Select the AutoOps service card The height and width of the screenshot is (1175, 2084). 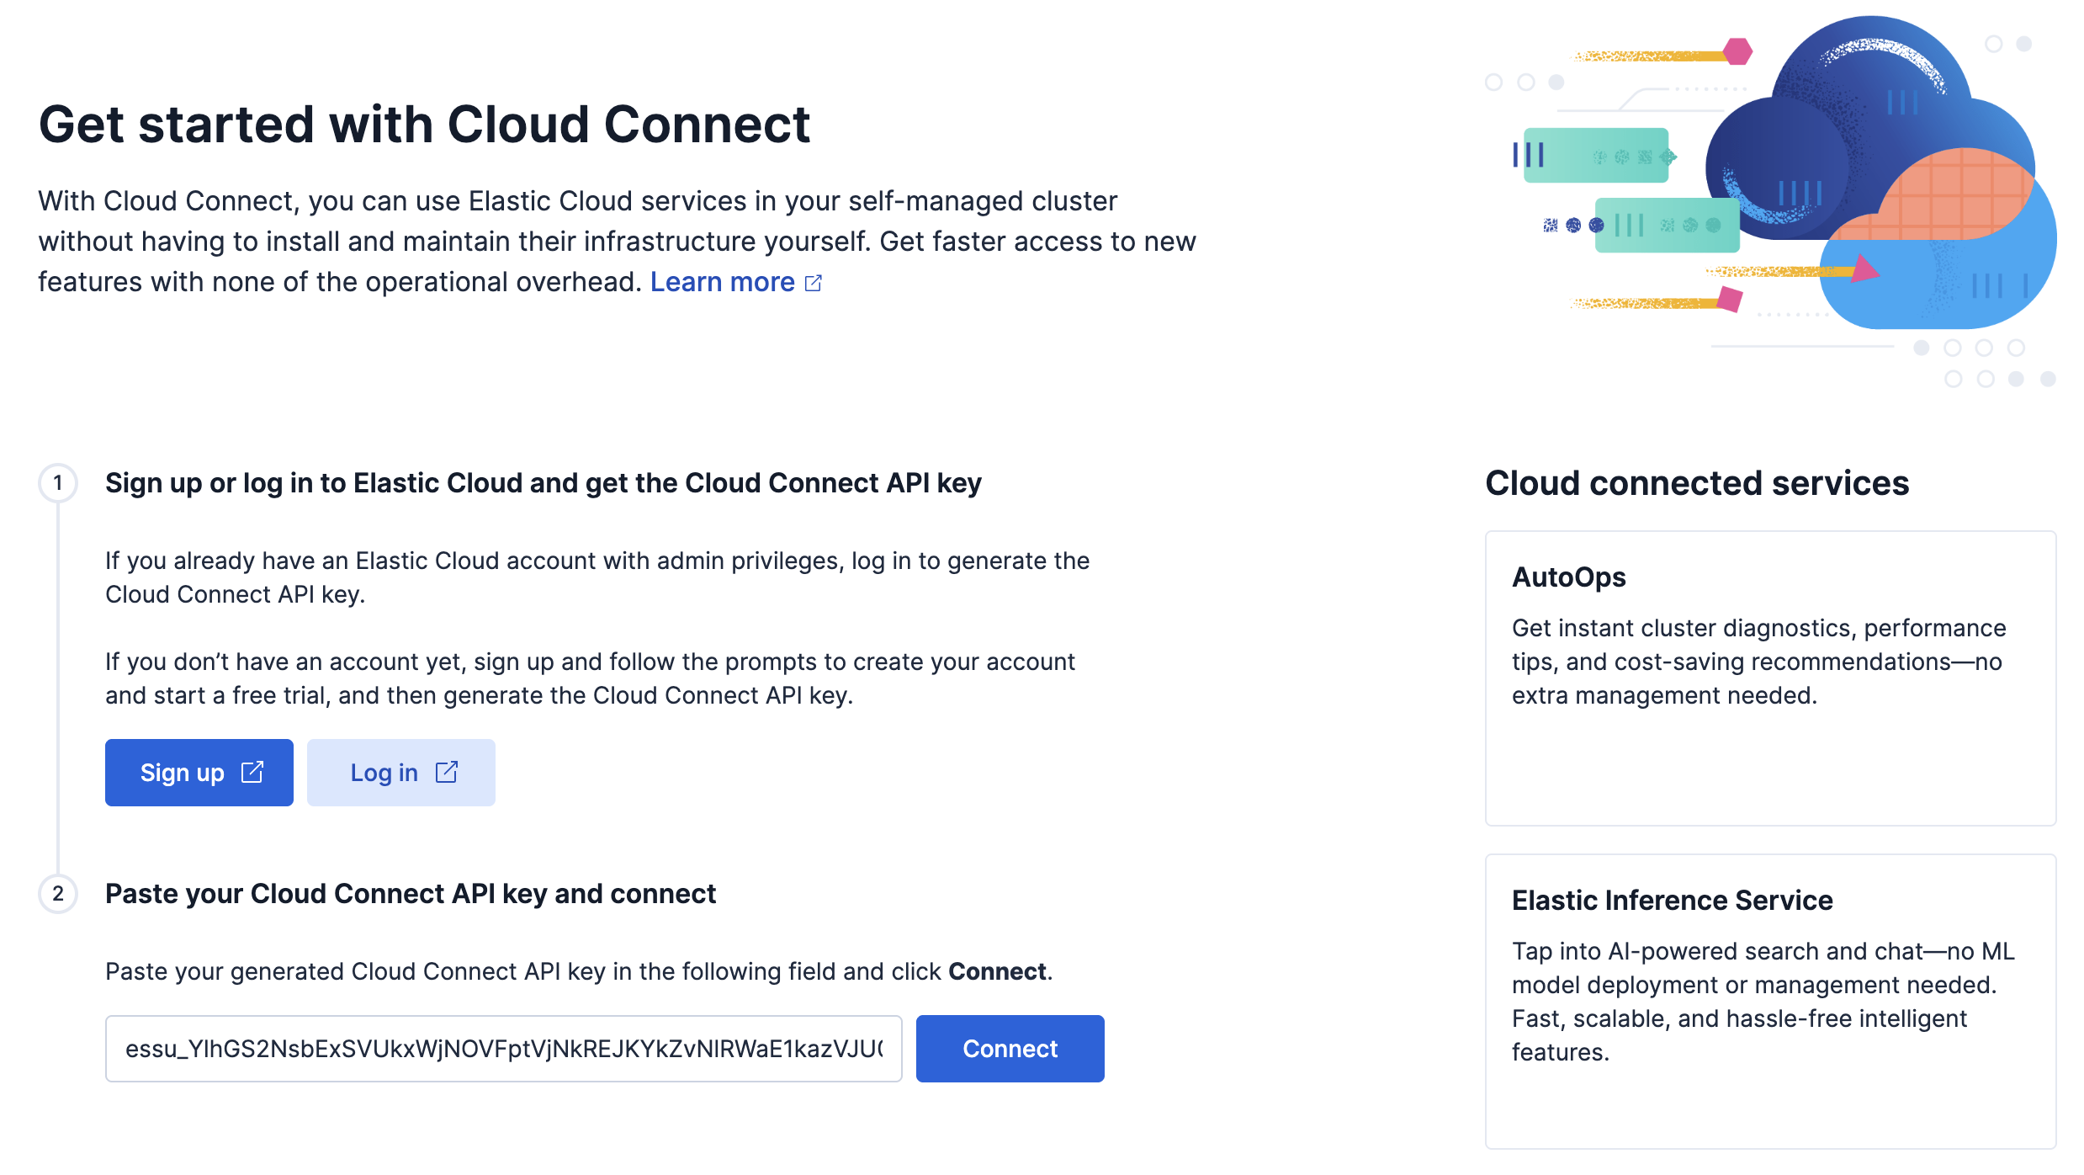pyautogui.click(x=1770, y=678)
